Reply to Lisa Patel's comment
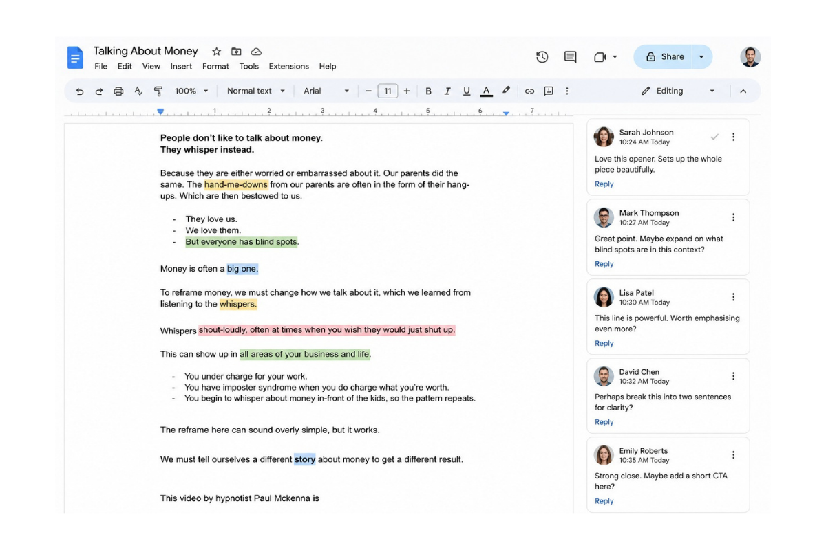The height and width of the screenshot is (550, 826). click(x=604, y=344)
